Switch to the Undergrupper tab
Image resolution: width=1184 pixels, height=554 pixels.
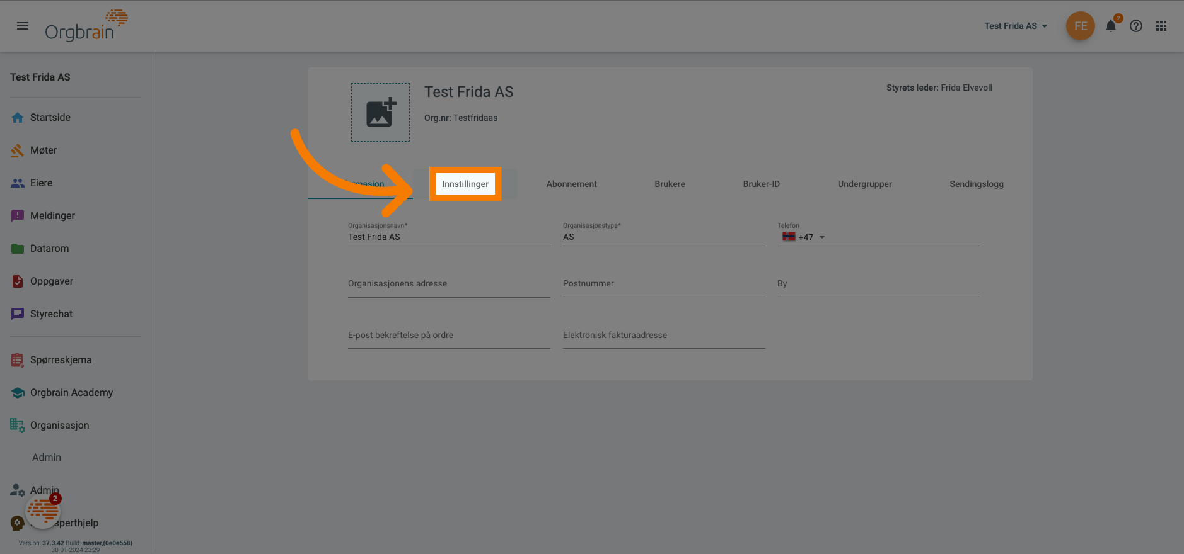864,184
